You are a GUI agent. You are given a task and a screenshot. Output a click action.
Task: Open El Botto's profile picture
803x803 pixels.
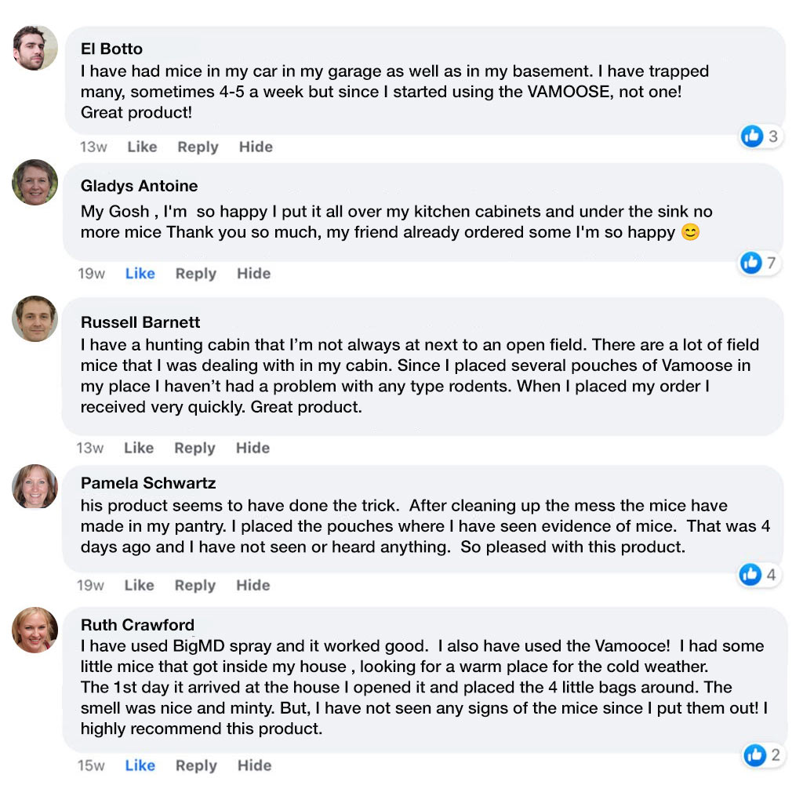pos(35,48)
